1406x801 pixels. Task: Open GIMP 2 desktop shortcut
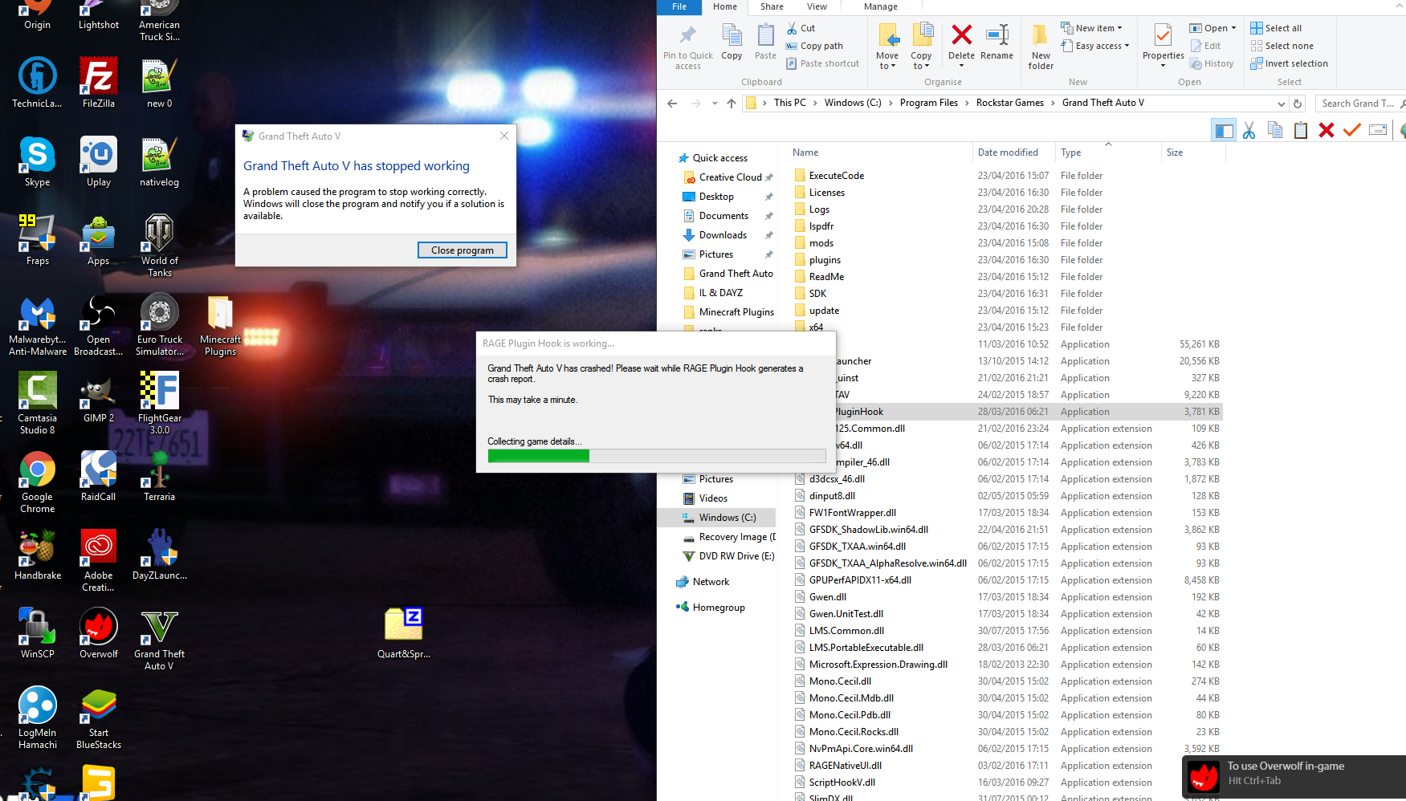[x=99, y=397]
